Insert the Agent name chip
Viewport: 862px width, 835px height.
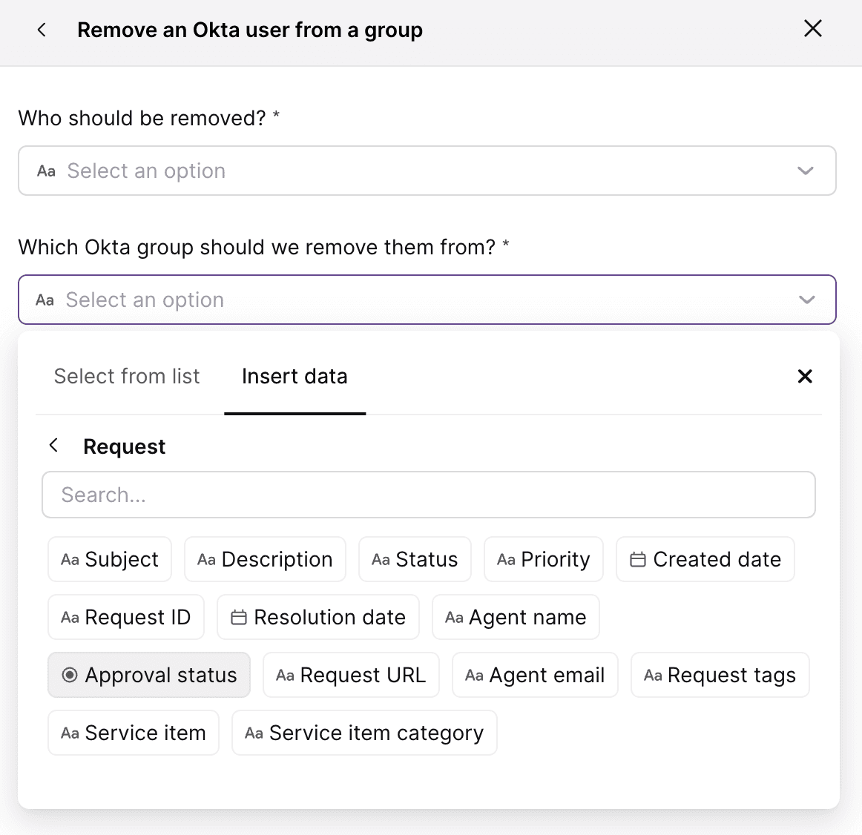click(x=516, y=617)
